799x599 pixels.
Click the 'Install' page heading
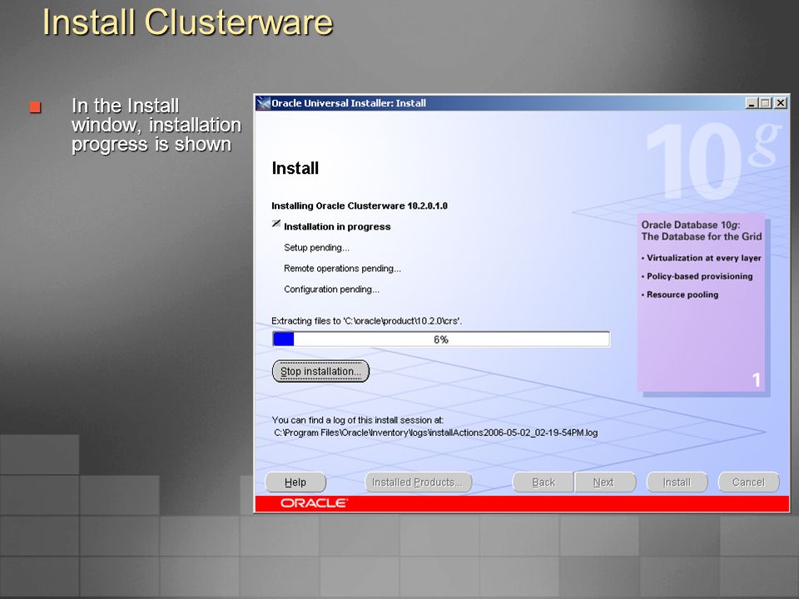tap(295, 168)
